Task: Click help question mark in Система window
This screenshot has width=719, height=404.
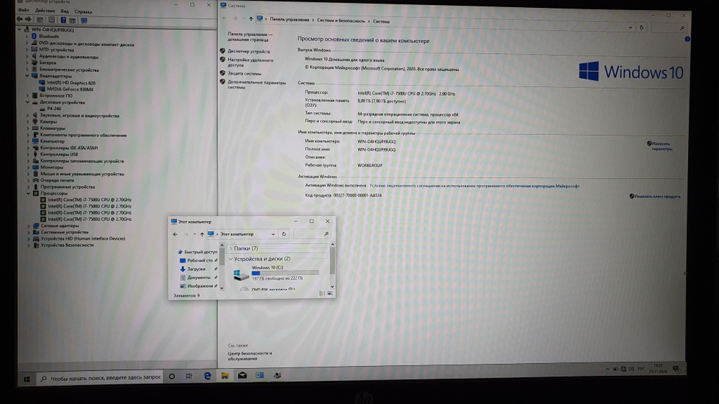Action: point(687,39)
